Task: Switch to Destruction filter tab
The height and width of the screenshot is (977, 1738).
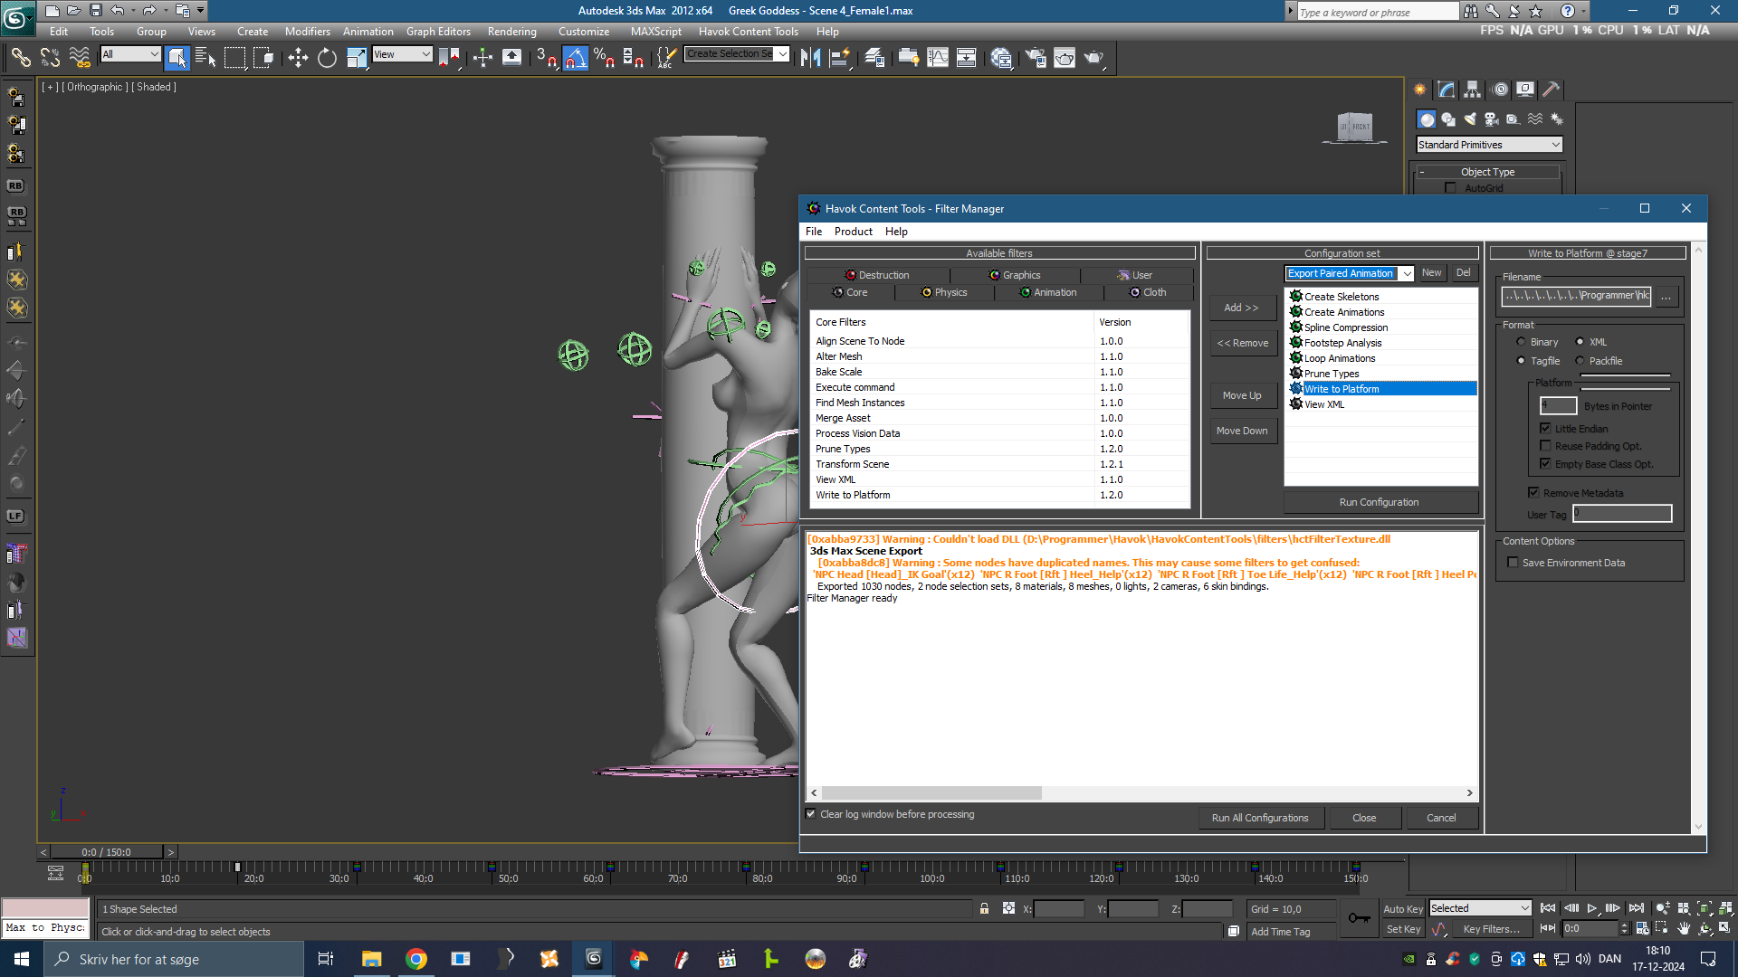Action: [x=877, y=275]
